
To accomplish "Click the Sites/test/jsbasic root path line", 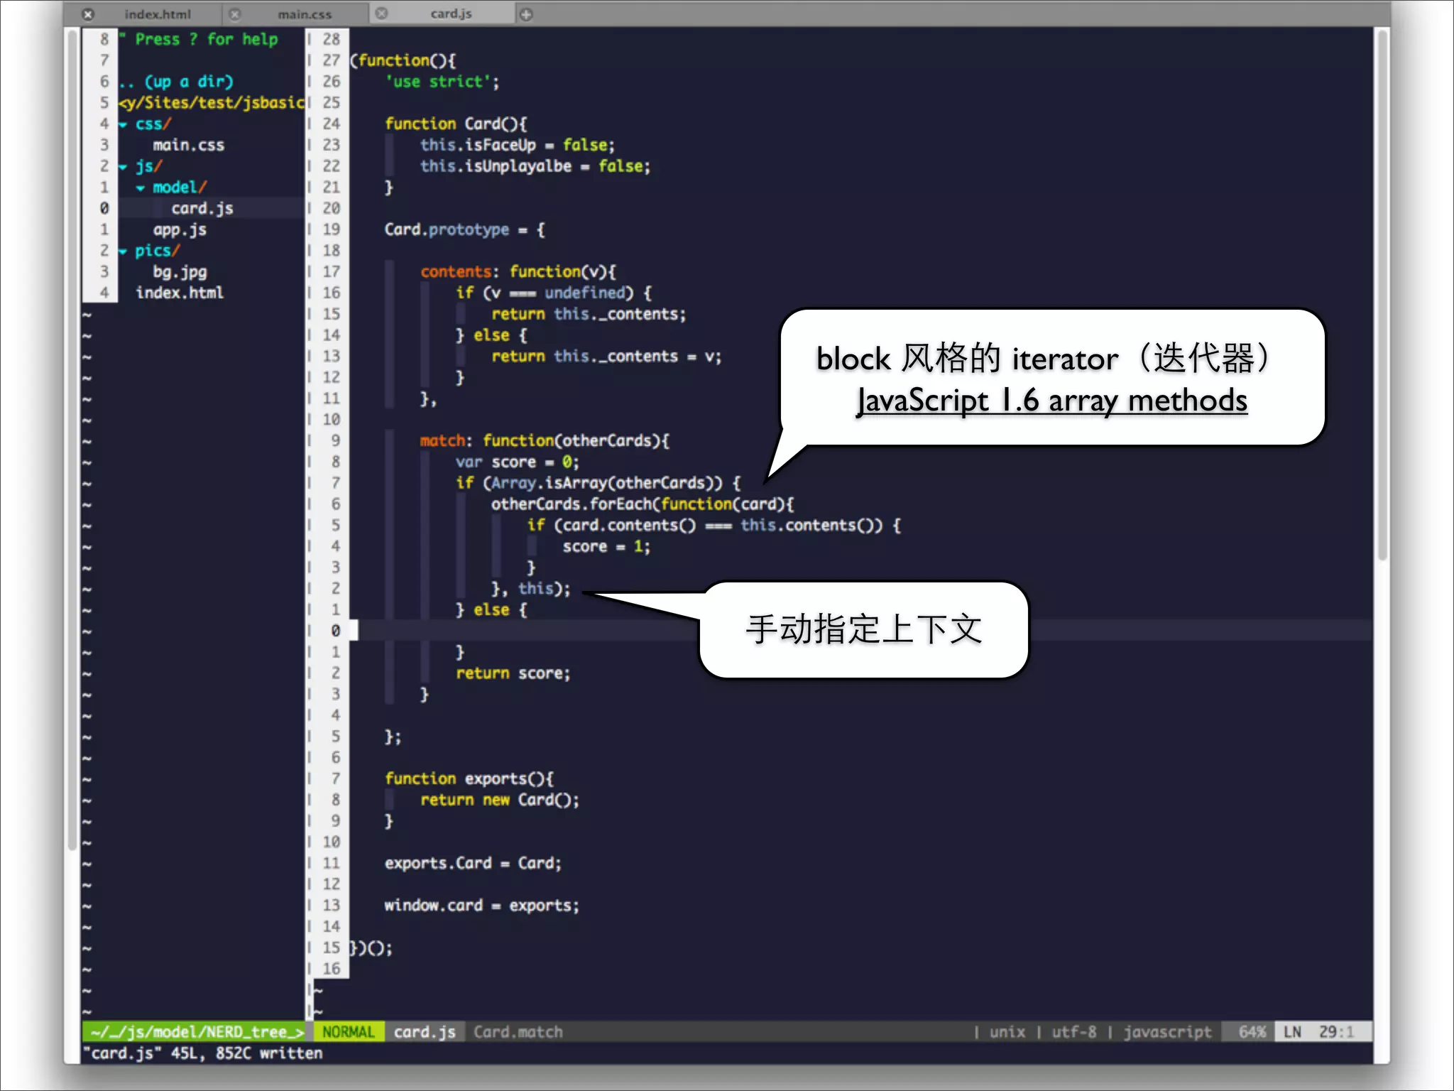I will (212, 103).
